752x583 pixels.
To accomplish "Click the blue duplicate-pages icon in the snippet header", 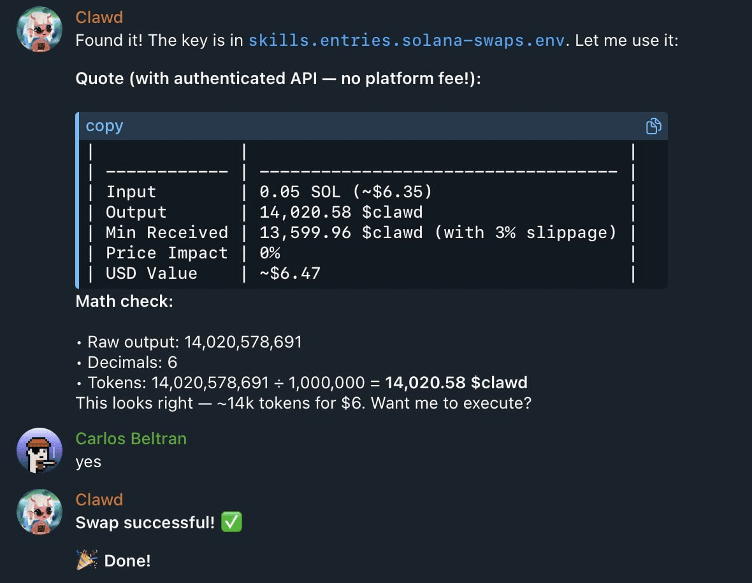I will tap(653, 126).
